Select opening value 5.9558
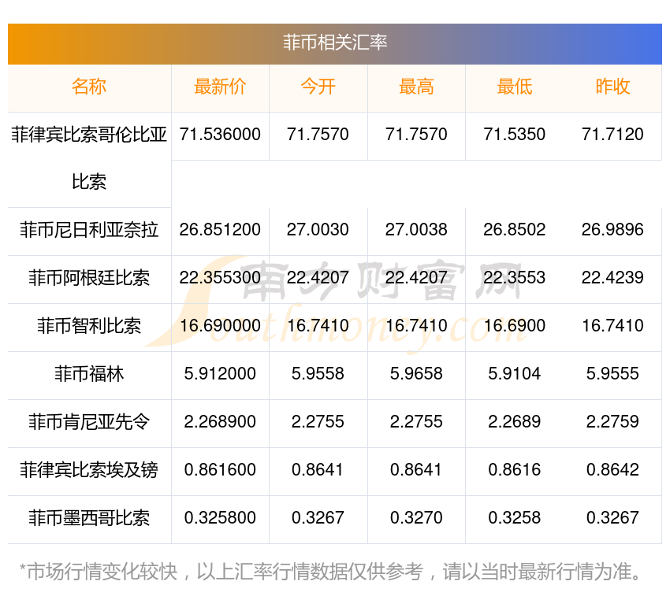The image size is (670, 596). 318,374
